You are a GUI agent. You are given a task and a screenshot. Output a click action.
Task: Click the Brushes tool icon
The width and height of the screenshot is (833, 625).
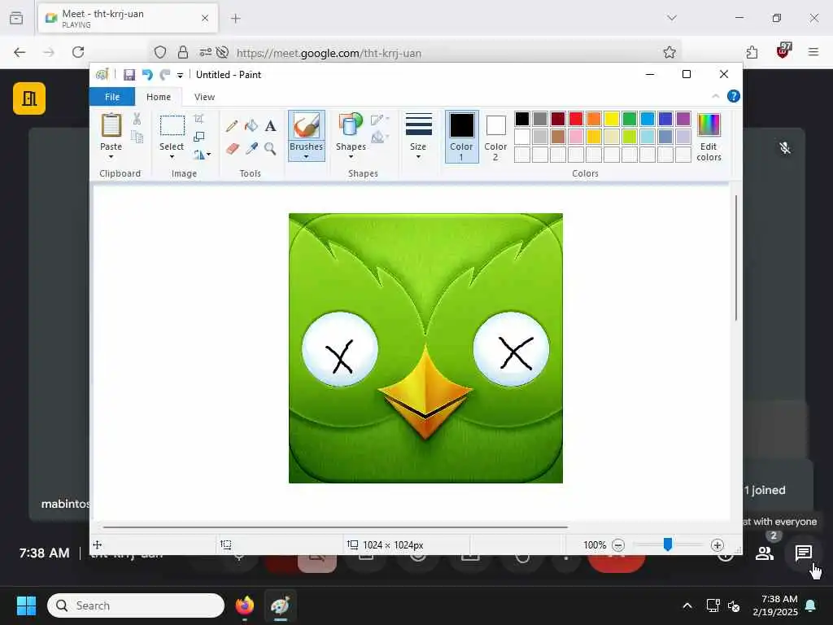pyautogui.click(x=307, y=126)
